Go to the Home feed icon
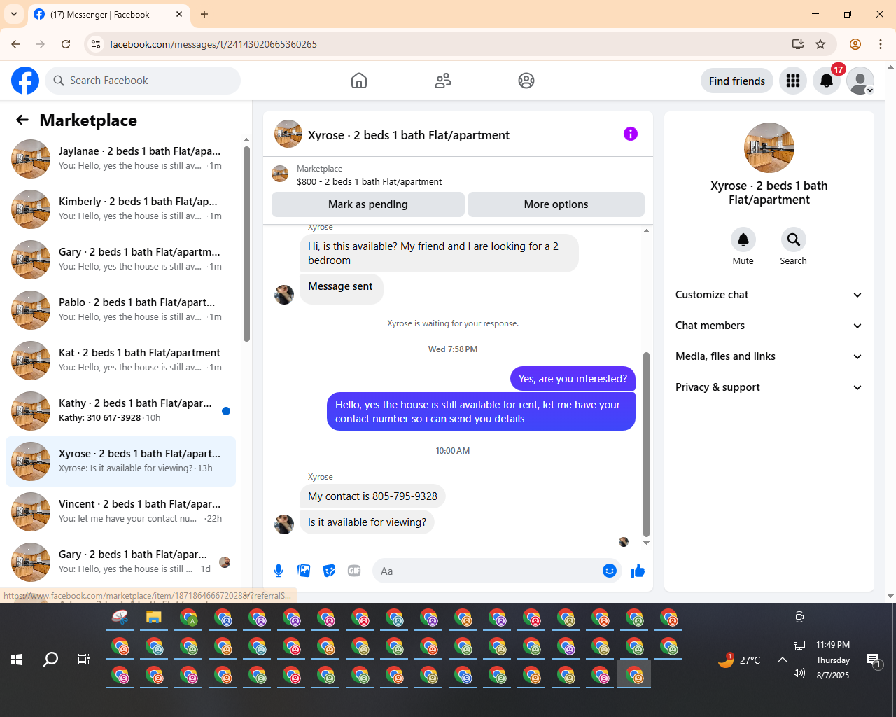The width and height of the screenshot is (896, 717). 359,81
